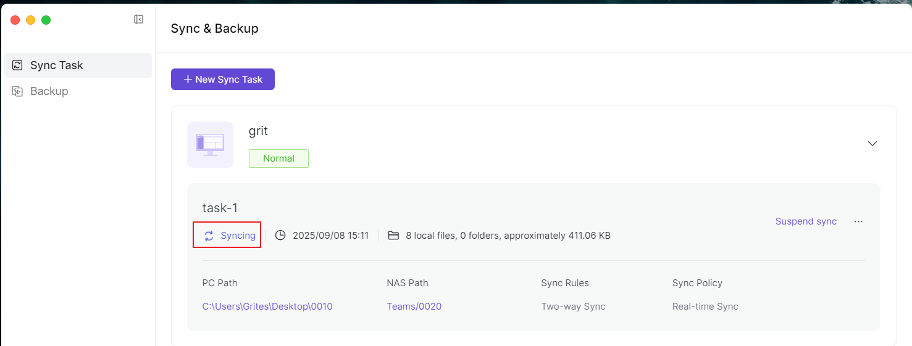Click the green window zoom button
This screenshot has width=912, height=346.
tap(46, 20)
